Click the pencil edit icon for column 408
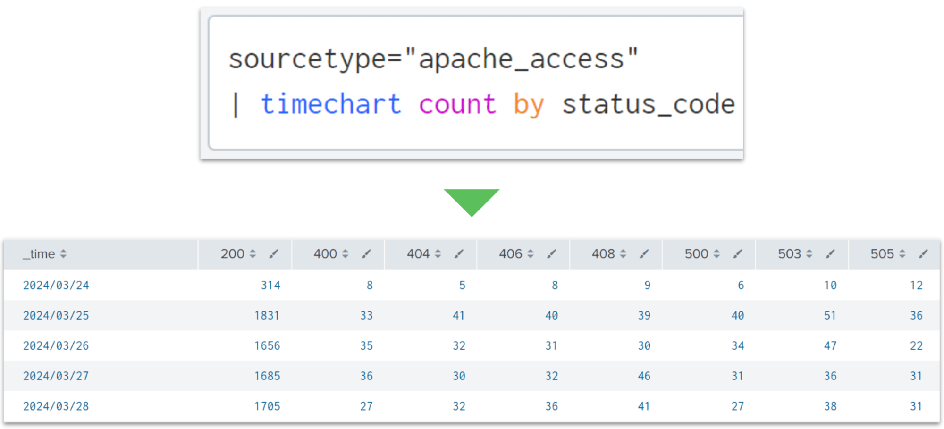Image resolution: width=944 pixels, height=429 pixels. (x=644, y=254)
